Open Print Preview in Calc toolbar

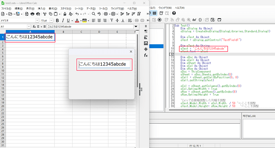[38, 14]
